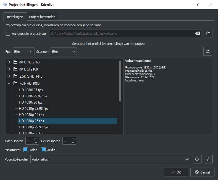Open the manage project profiles button
218x180 pixels.
tap(208, 51)
